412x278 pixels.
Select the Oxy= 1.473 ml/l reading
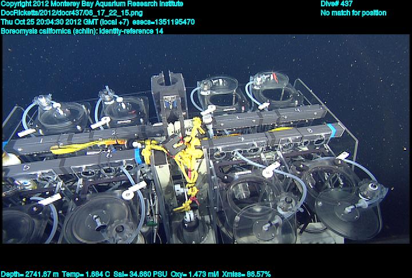195,275
